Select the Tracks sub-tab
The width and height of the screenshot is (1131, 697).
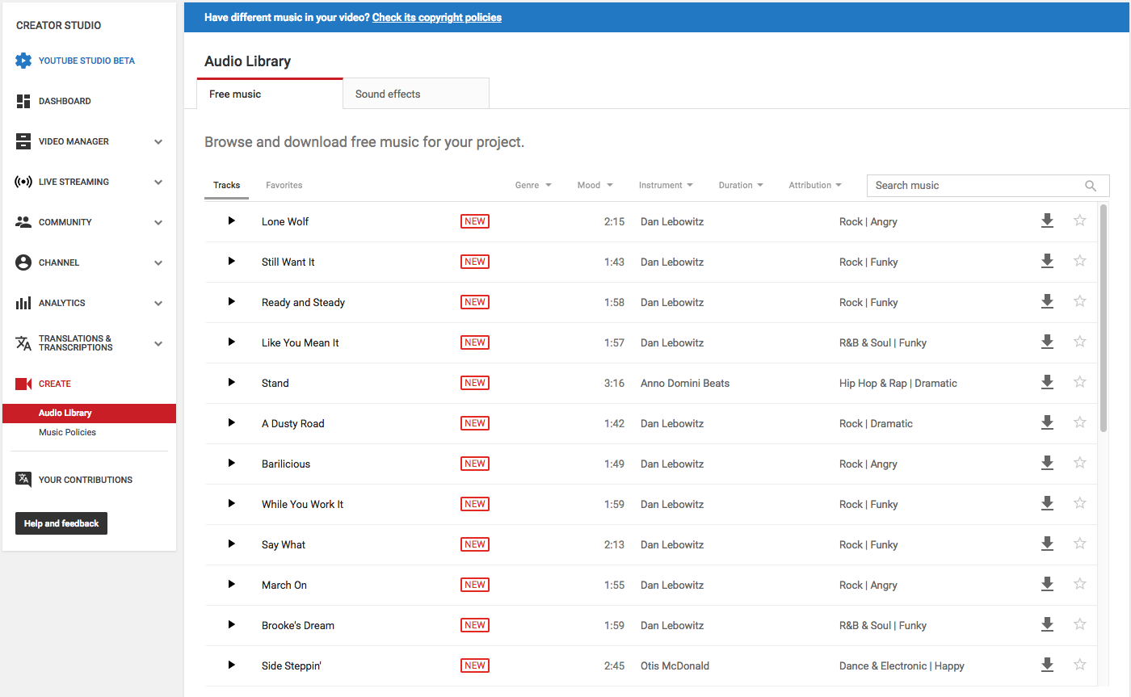click(x=226, y=185)
